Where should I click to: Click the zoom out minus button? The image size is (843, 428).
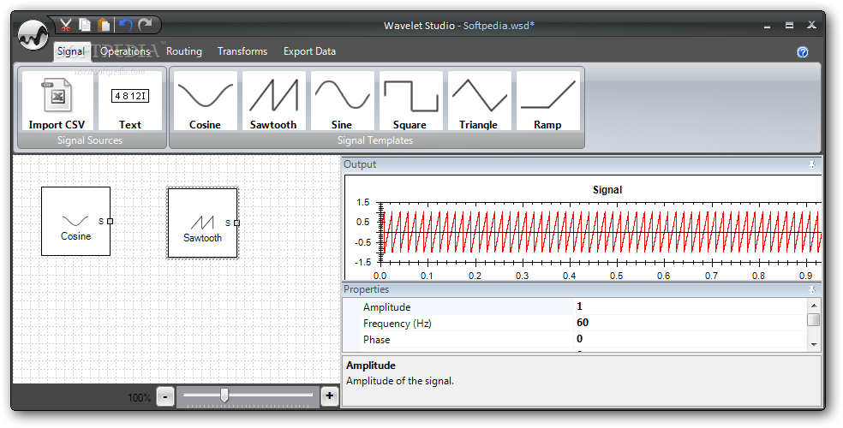pyautogui.click(x=165, y=397)
